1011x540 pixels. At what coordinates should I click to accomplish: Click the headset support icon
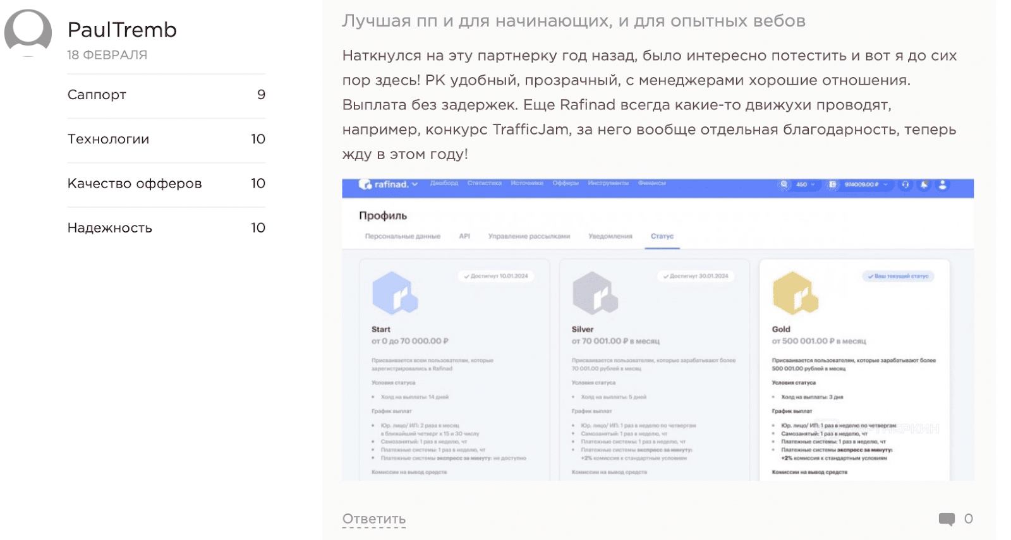tap(905, 184)
